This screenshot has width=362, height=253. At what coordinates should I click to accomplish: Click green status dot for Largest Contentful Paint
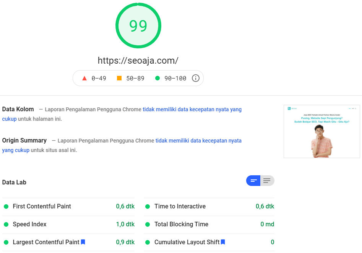pyautogui.click(x=6, y=242)
